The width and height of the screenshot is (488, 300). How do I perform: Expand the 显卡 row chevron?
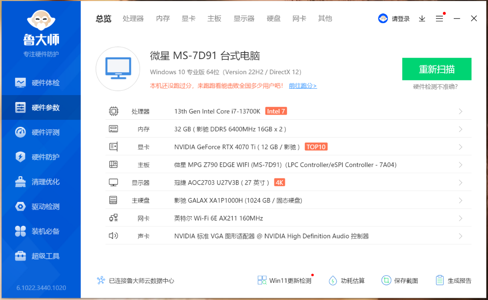pyautogui.click(x=461, y=147)
